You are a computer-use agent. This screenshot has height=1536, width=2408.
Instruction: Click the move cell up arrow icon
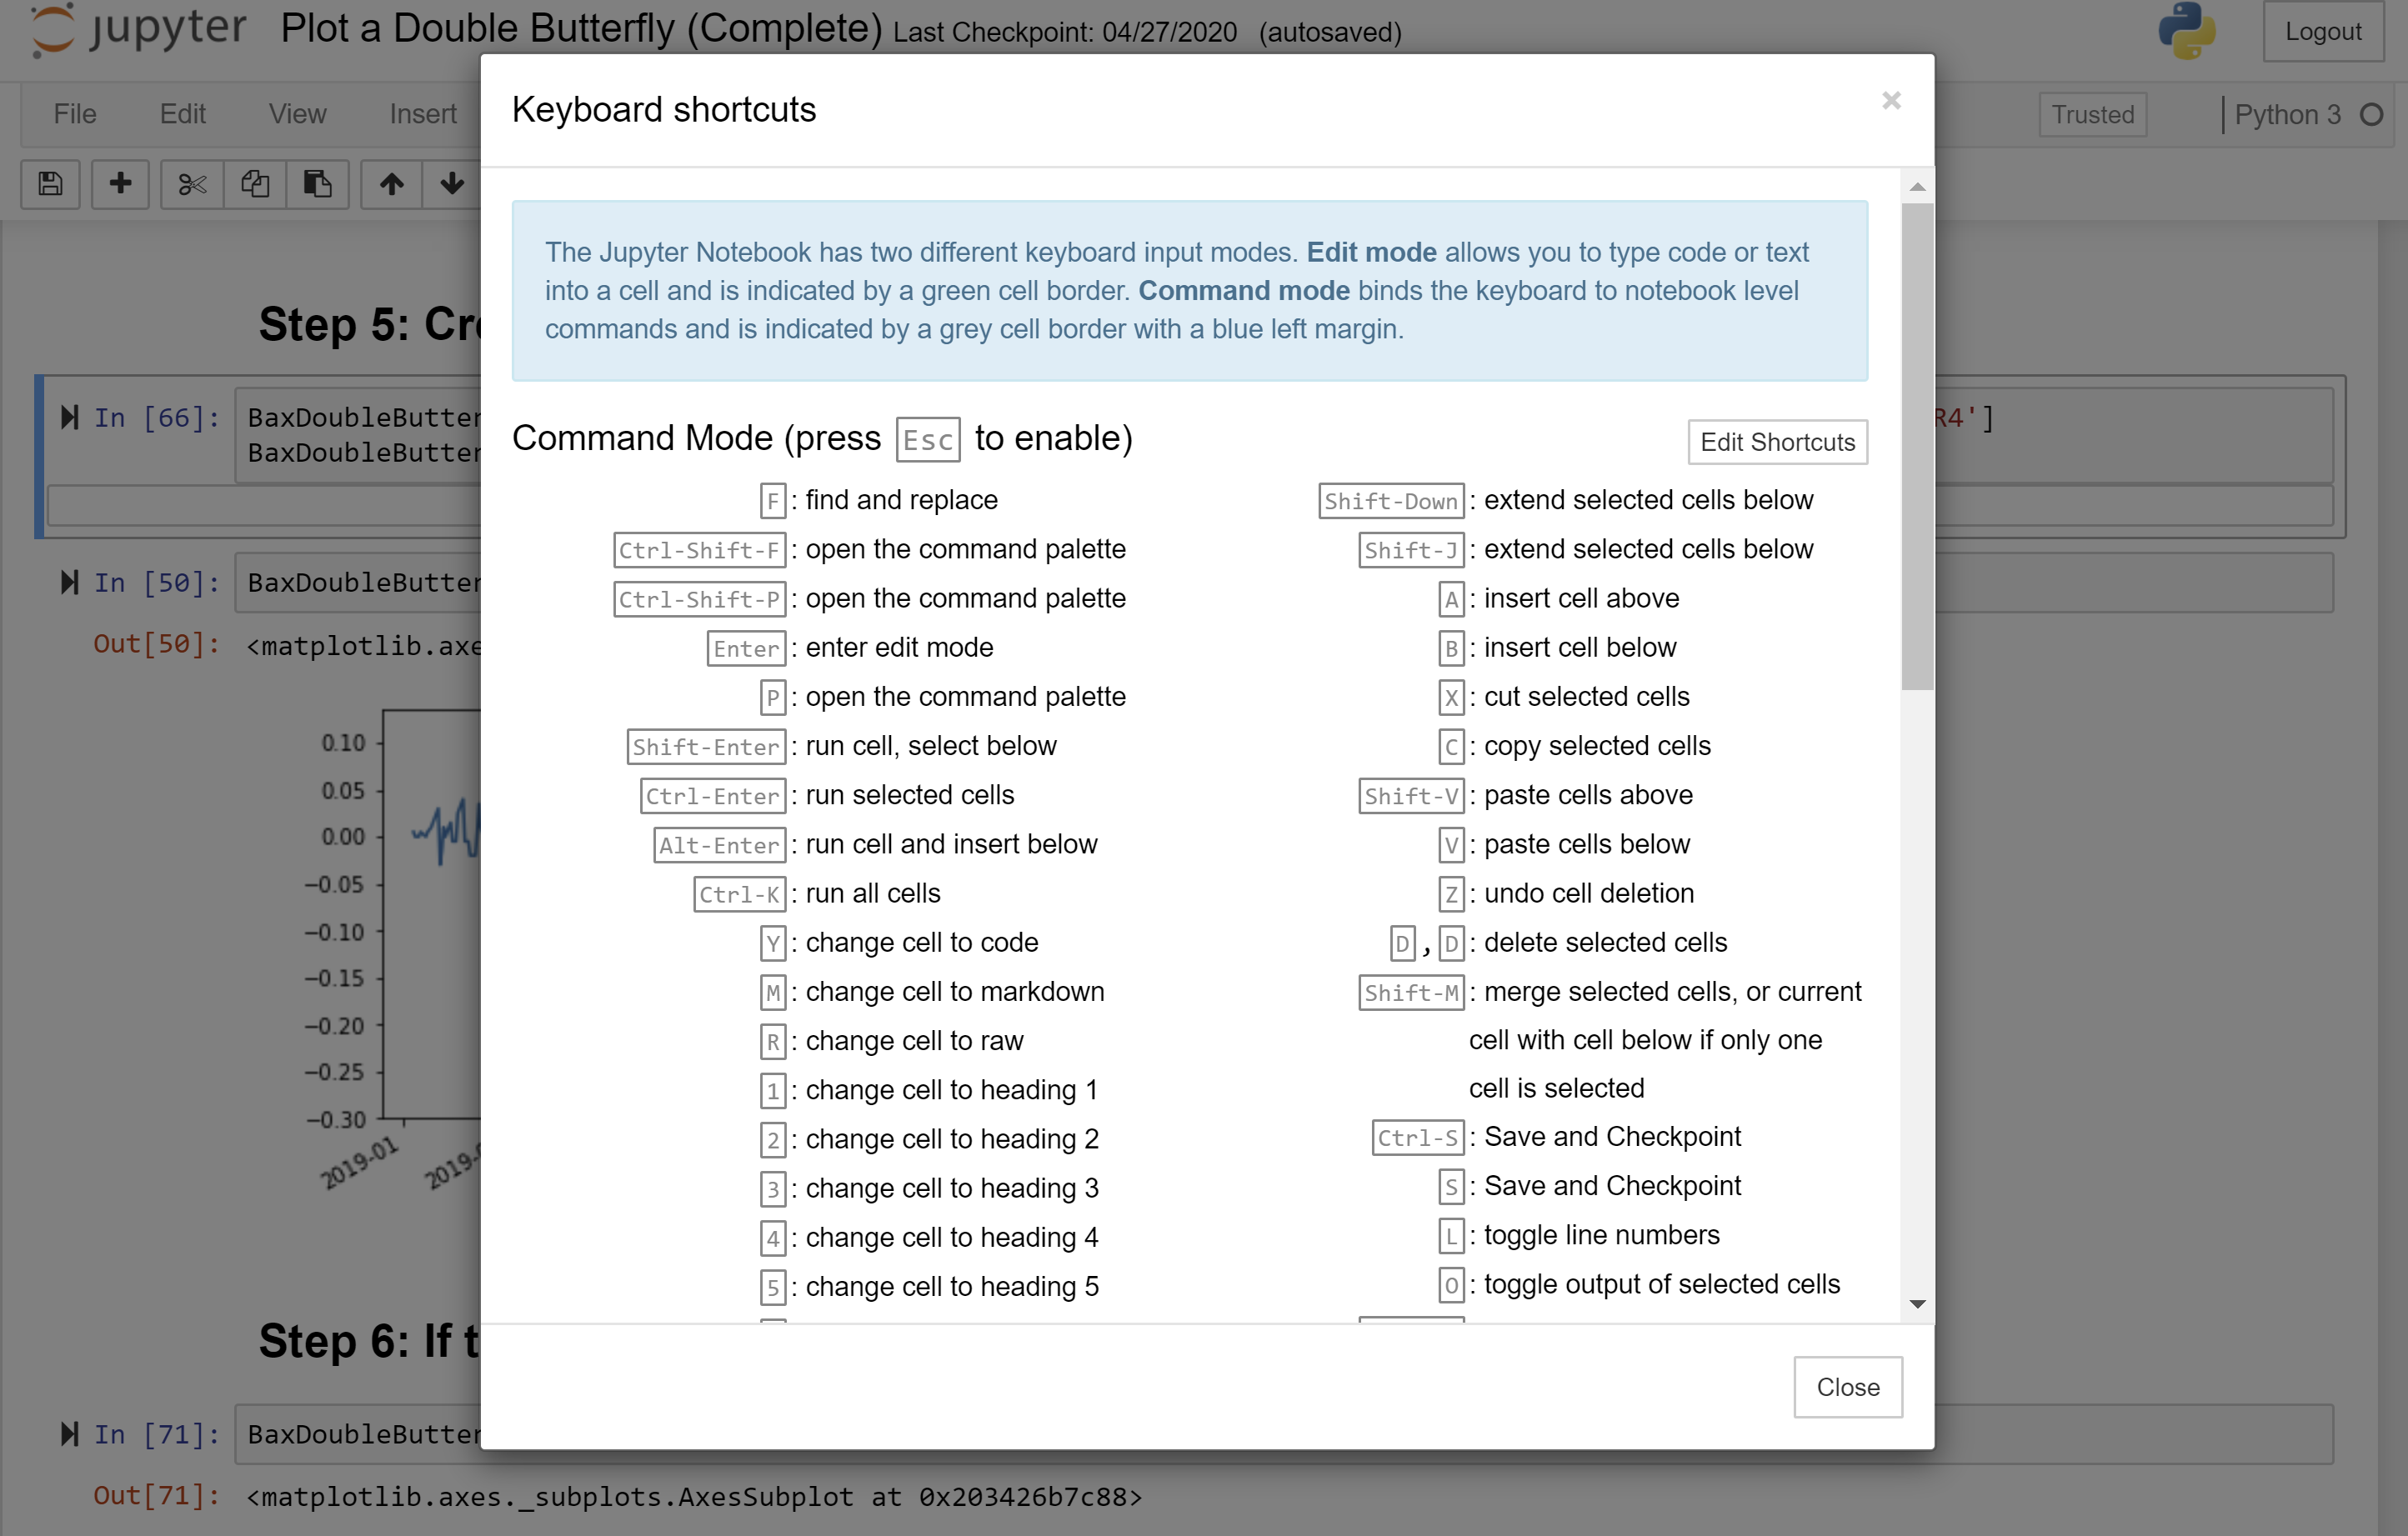click(x=389, y=183)
